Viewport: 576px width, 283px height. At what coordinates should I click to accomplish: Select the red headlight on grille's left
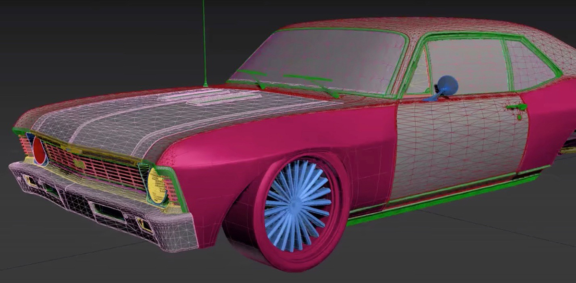click(x=40, y=151)
